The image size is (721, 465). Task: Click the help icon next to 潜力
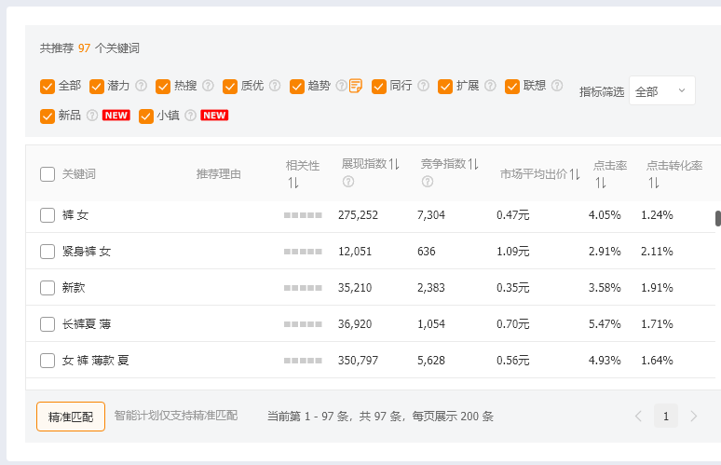[x=142, y=86]
